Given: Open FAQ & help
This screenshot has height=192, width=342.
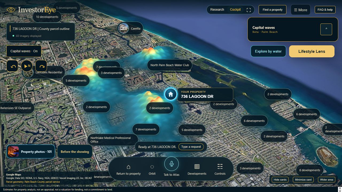Looking at the screenshot, I should click(x=325, y=10).
